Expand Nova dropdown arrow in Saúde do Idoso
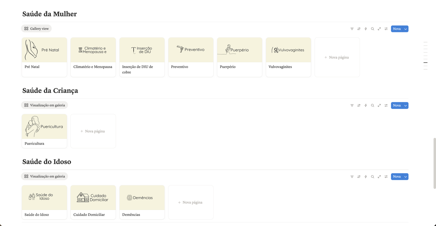 (405, 177)
